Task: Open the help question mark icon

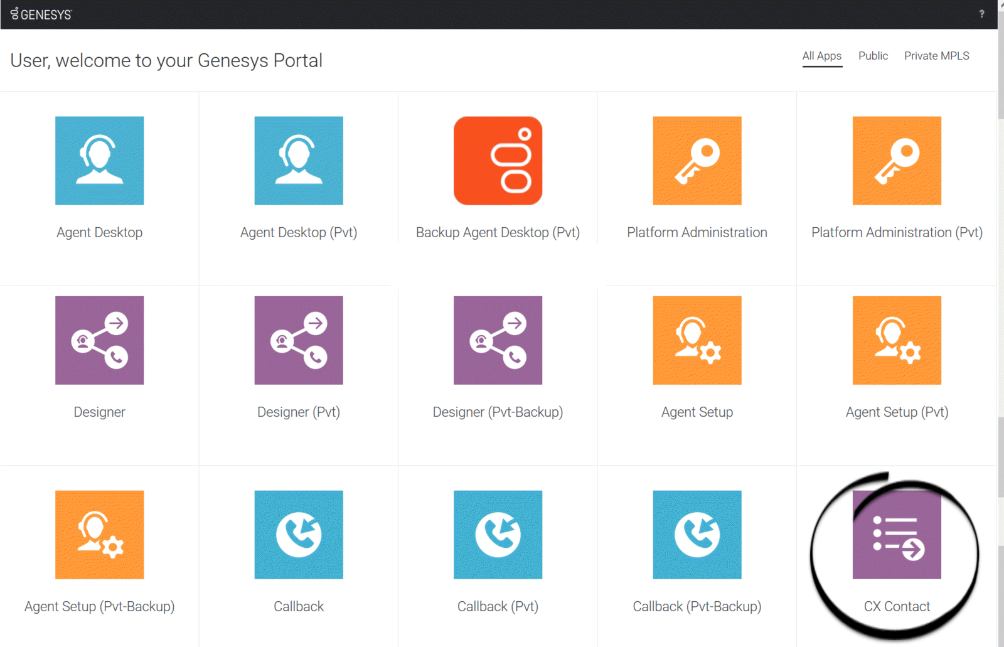Action: pos(981,14)
